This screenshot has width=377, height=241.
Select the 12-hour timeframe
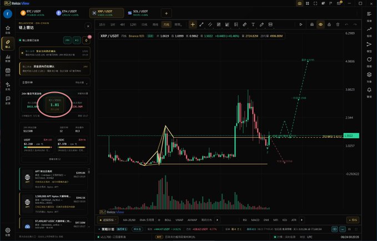click(133, 24)
